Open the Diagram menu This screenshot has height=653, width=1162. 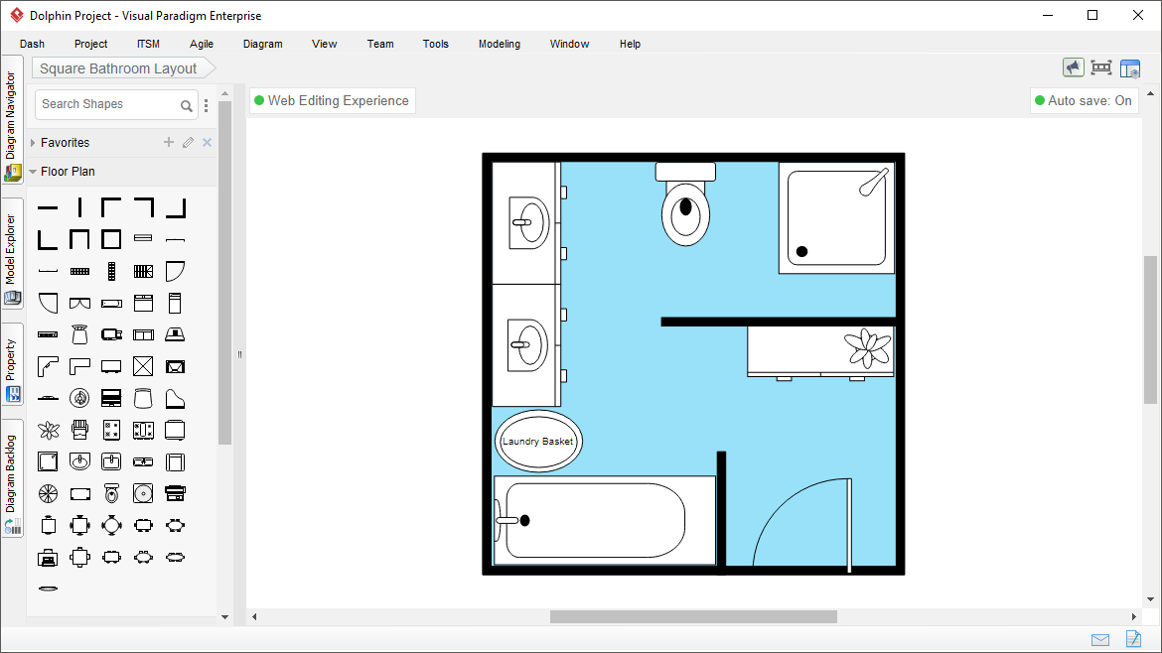click(x=262, y=44)
